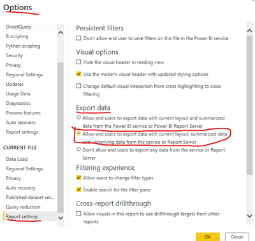The width and height of the screenshot is (255, 241).
Task: Click the Filtering experience heading
Action: click(x=105, y=168)
